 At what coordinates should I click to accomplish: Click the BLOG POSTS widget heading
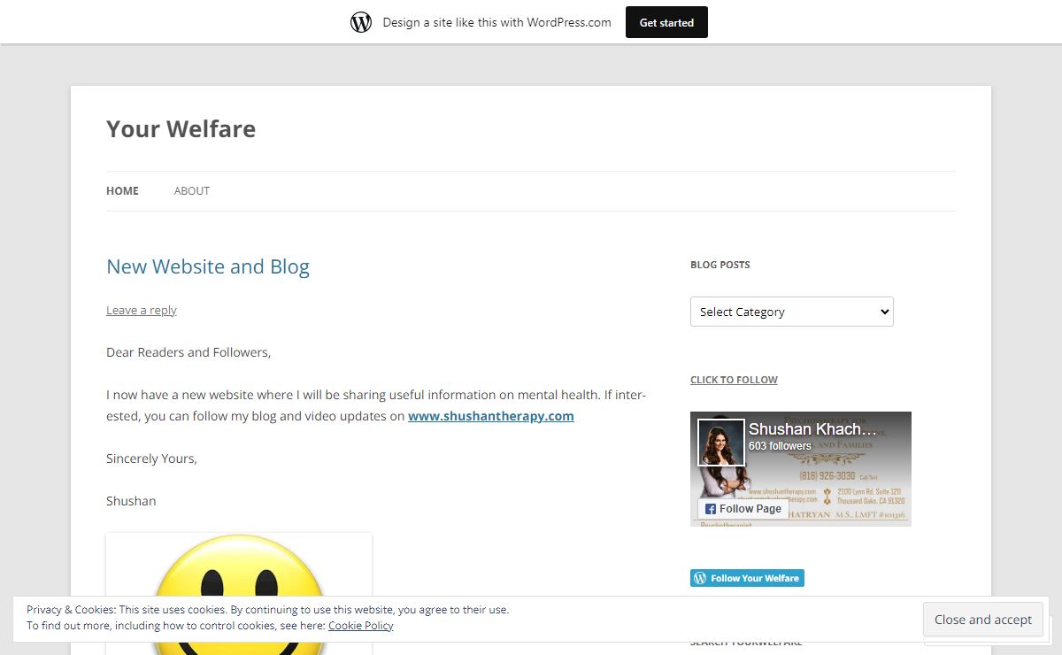tap(720, 265)
